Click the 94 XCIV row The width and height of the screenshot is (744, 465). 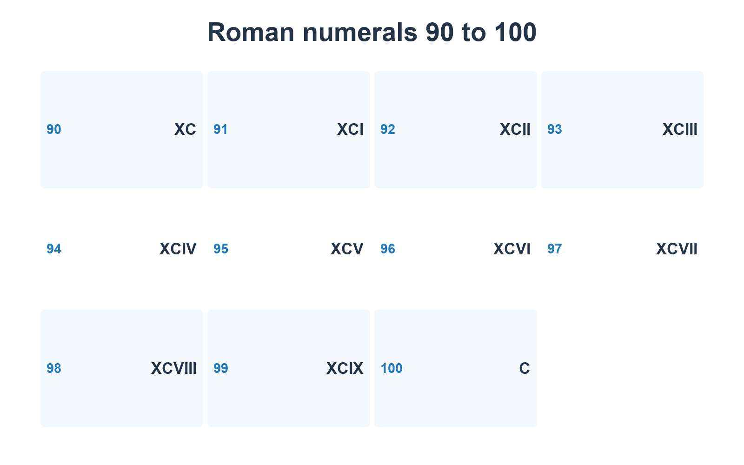[122, 249]
